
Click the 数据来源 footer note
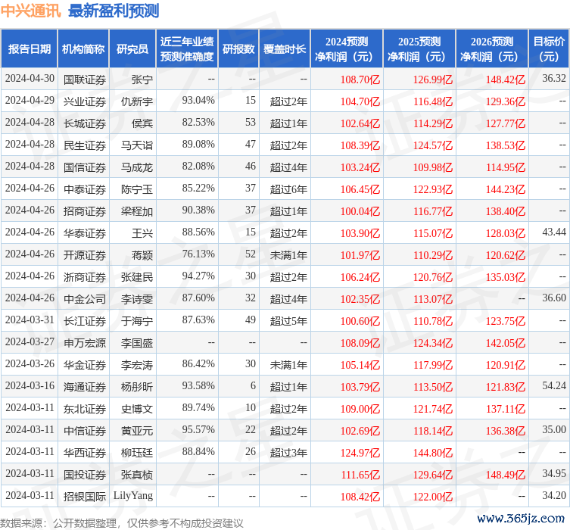click(x=121, y=522)
